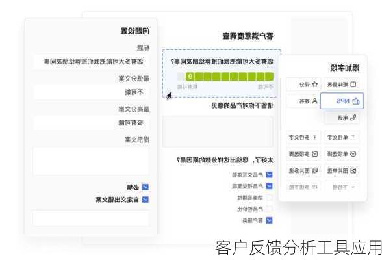Edit the 最低分文案 input containing 不可能

pos(92,92)
